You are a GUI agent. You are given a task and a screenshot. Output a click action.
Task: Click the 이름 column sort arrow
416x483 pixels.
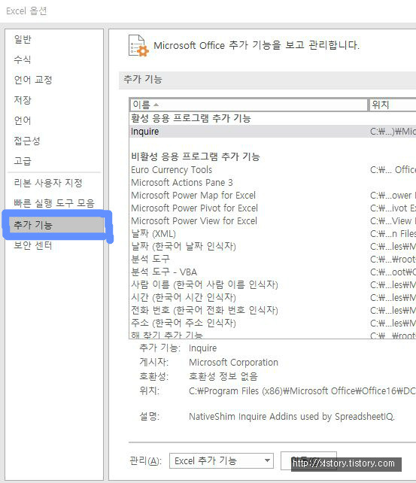click(156, 105)
